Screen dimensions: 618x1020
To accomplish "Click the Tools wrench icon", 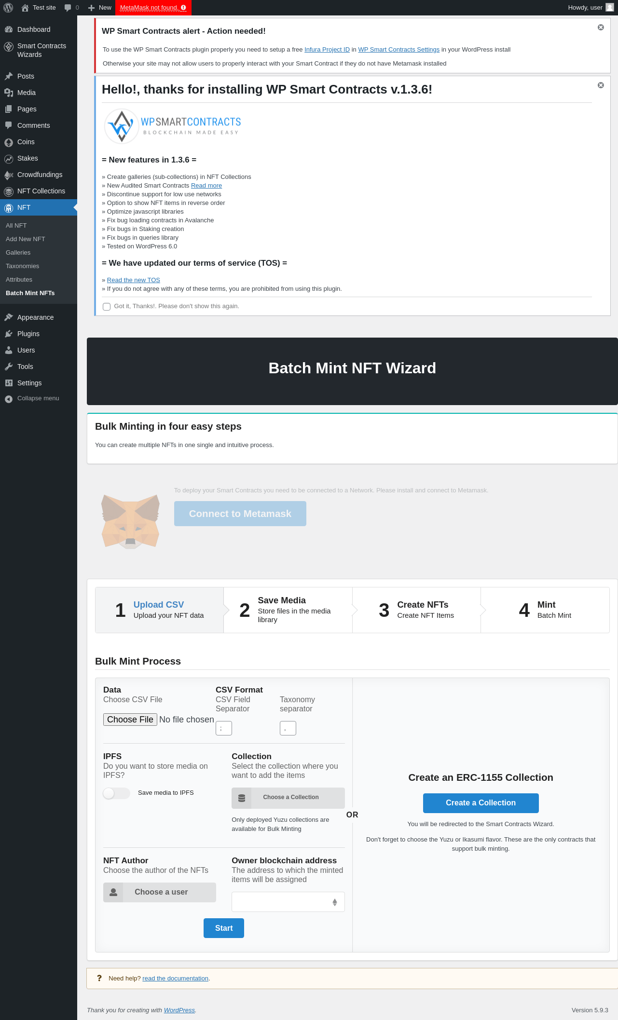I will coord(9,367).
